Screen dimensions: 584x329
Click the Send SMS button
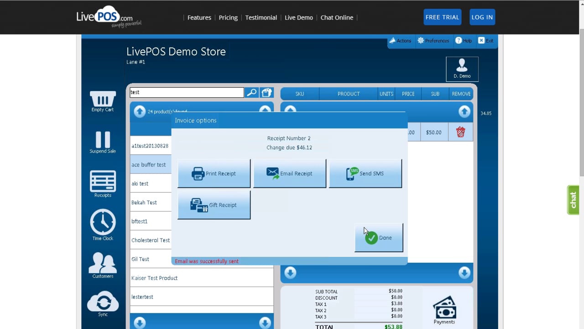click(365, 173)
